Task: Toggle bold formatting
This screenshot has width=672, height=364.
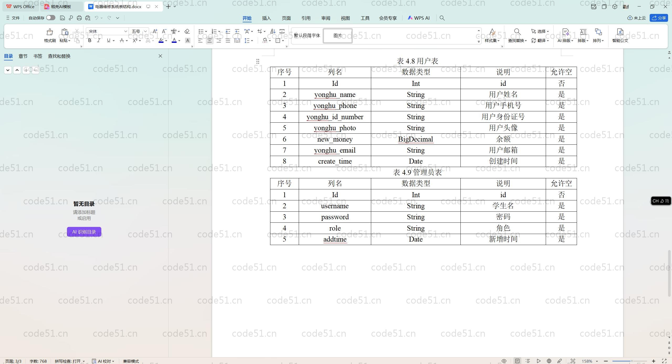Action: coord(89,40)
